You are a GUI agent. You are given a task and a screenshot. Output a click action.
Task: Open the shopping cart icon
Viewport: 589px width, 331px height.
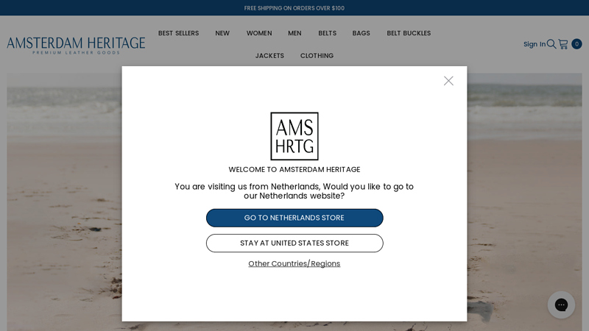[x=562, y=44]
